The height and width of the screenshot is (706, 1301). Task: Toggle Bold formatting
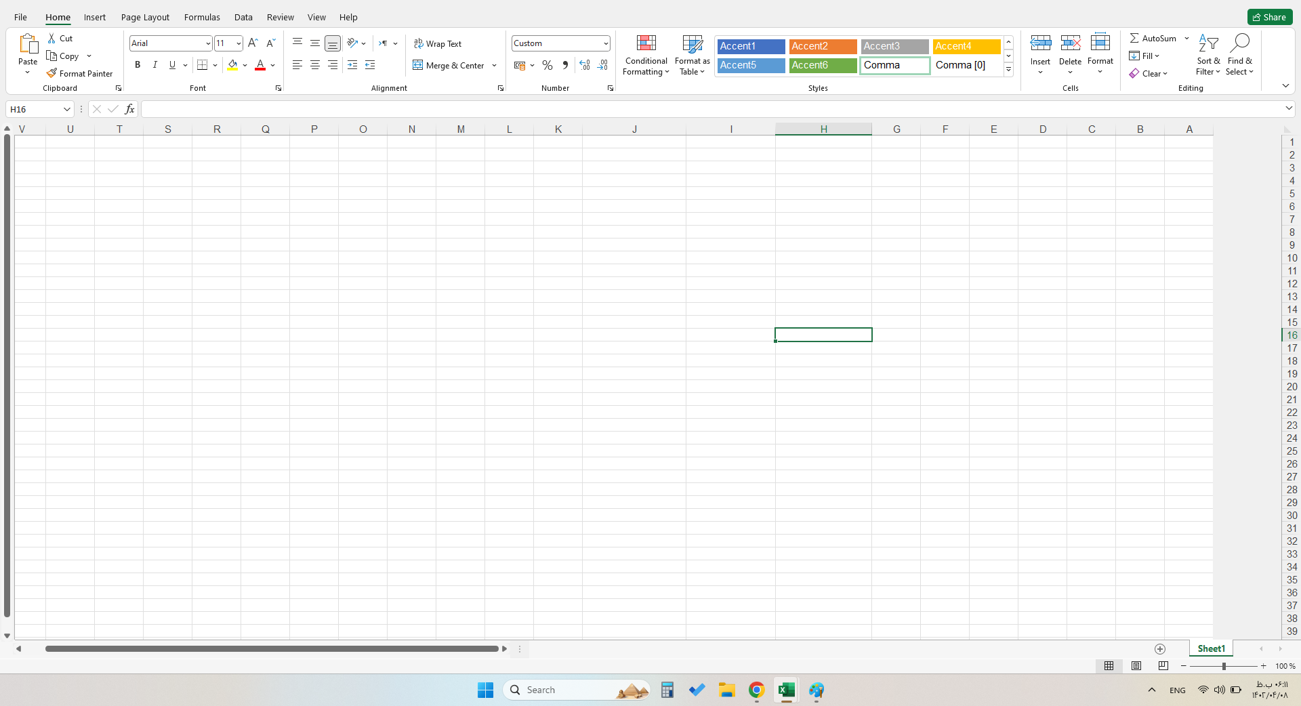pos(138,65)
